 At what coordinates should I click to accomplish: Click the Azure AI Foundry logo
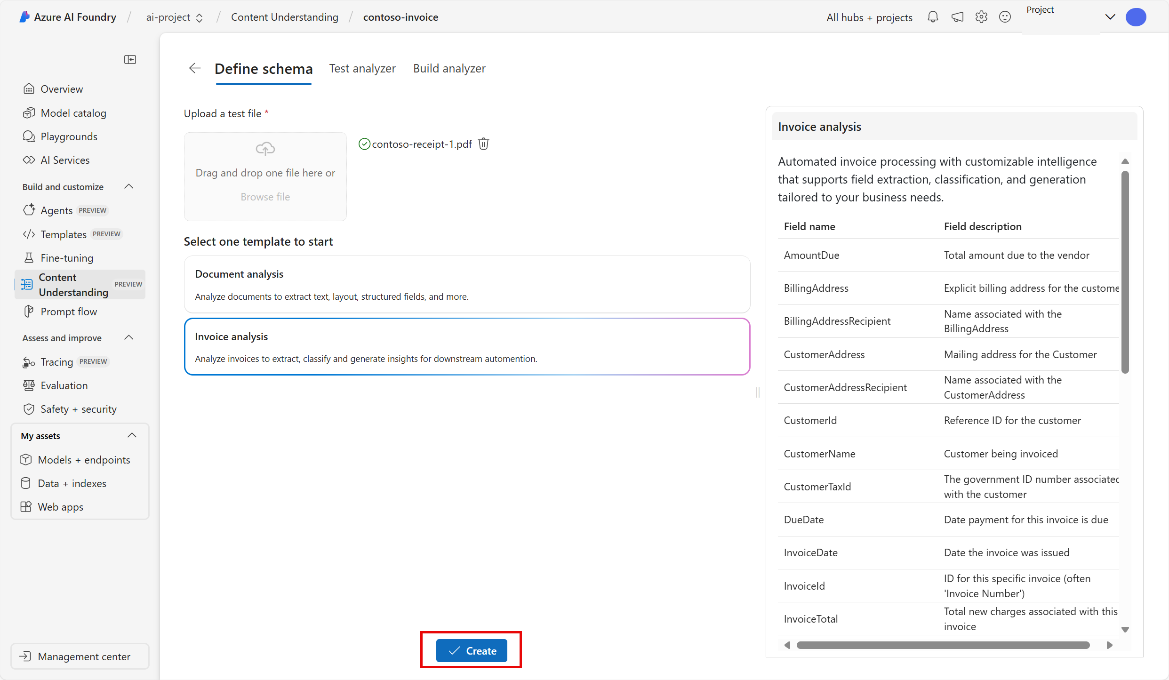coord(24,17)
